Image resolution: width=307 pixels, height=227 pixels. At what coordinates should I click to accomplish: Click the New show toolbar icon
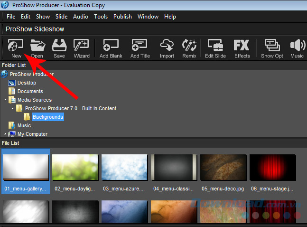[x=16, y=48]
